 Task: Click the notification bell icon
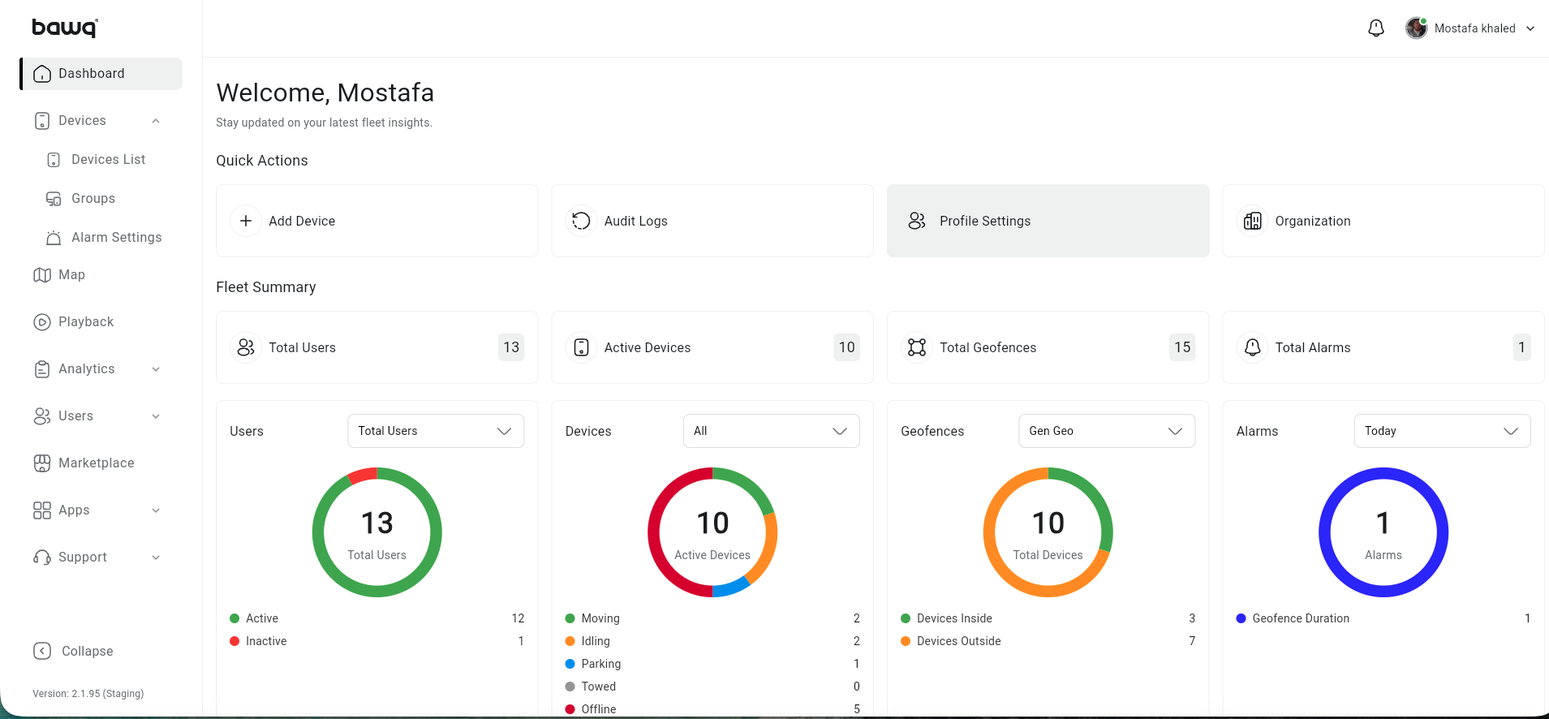[x=1375, y=28]
